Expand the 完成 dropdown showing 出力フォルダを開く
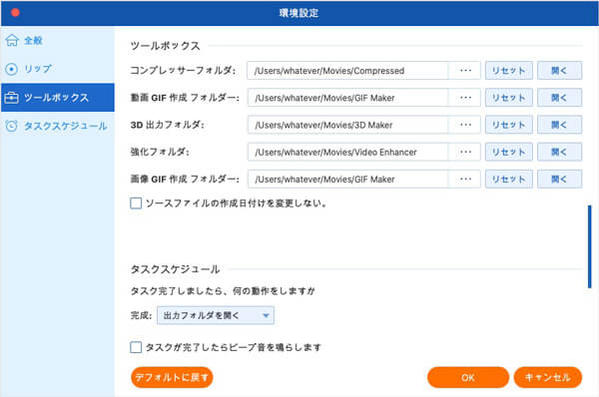This screenshot has width=599, height=397. (216, 315)
